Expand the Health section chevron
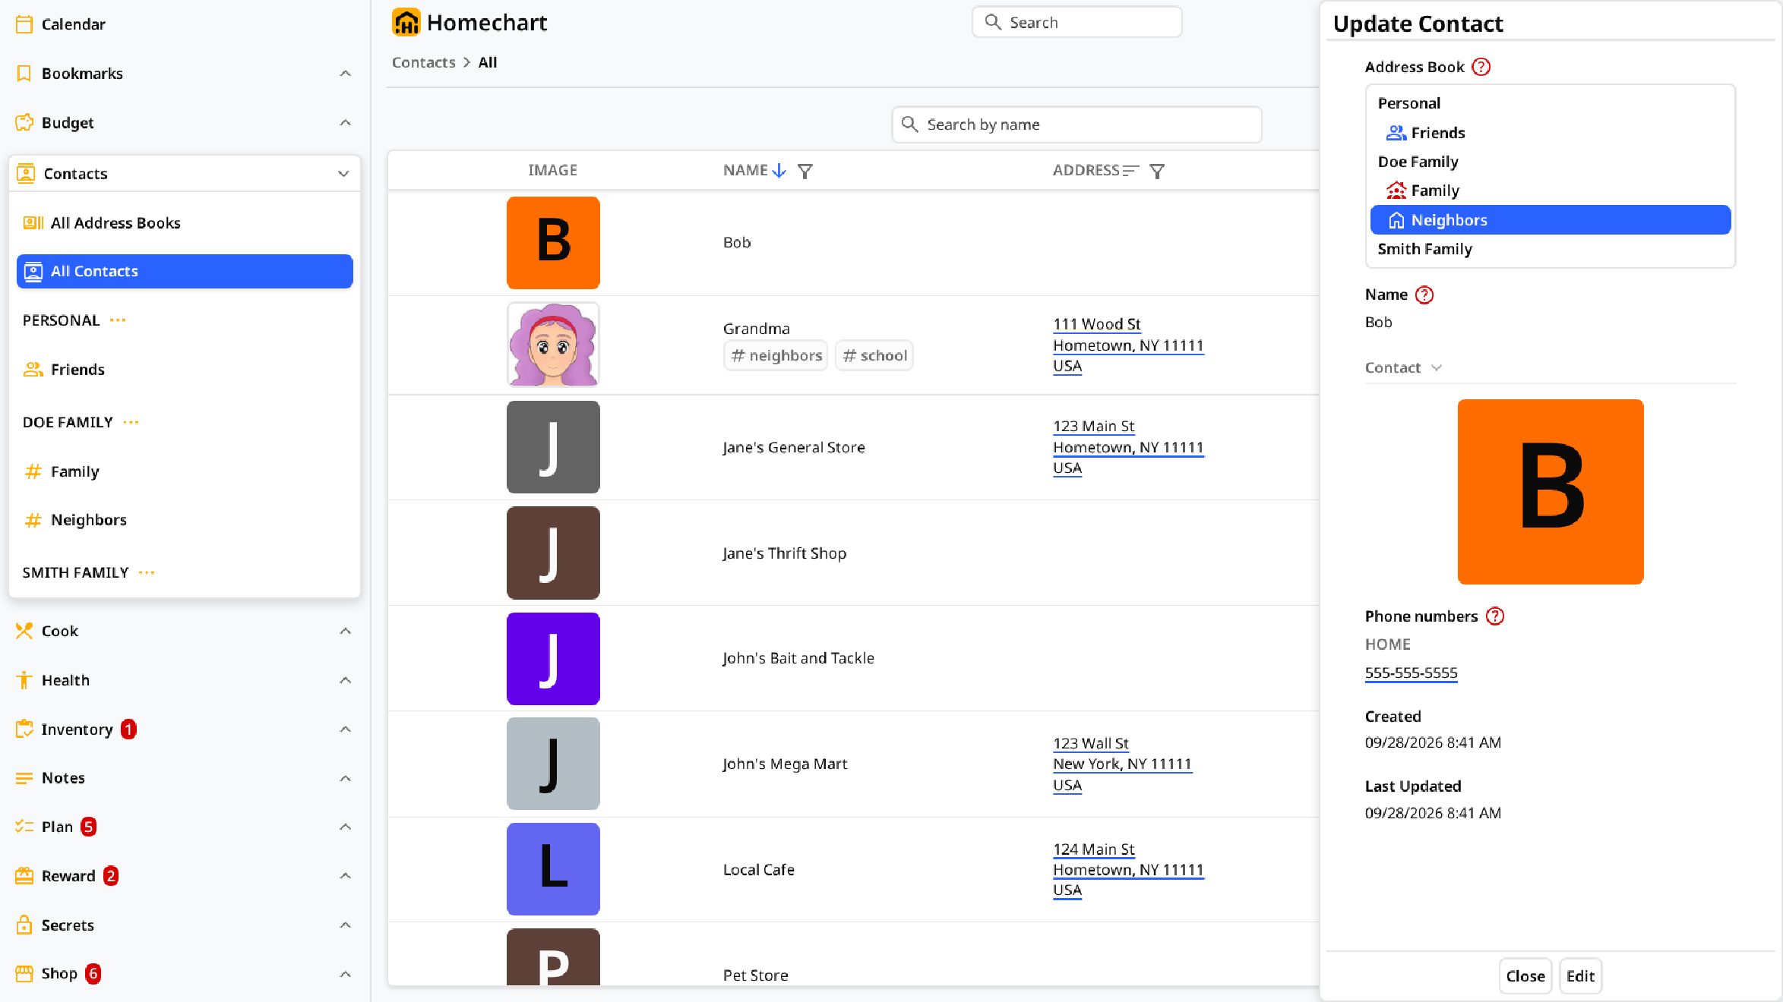Viewport: 1783px width, 1002px height. pyautogui.click(x=345, y=680)
